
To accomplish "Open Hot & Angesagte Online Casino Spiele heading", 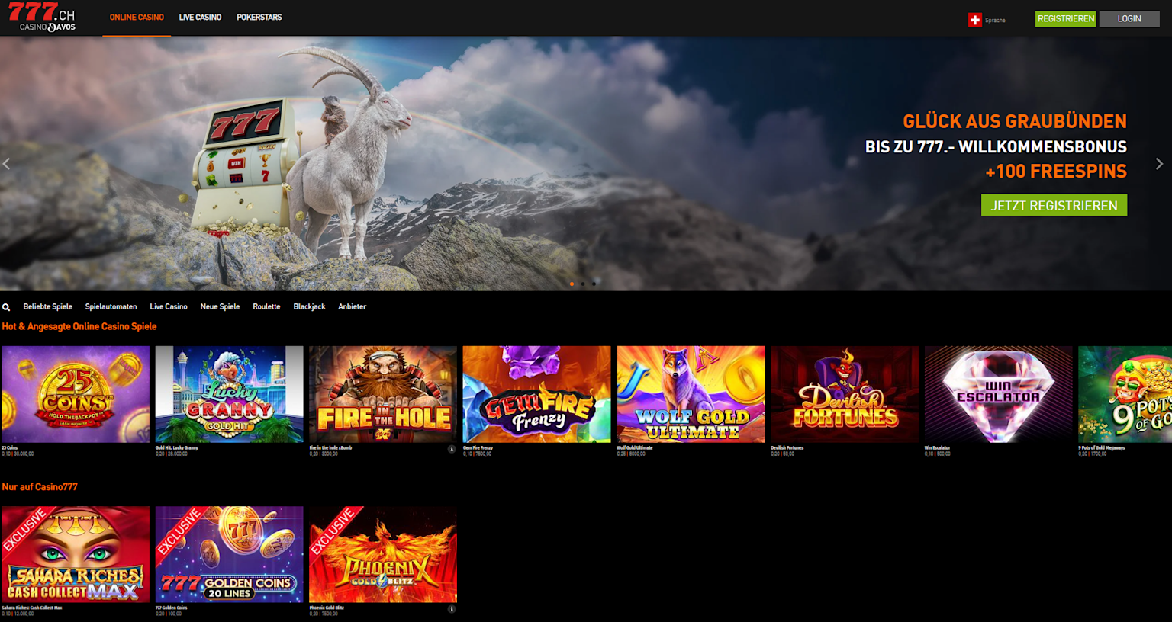I will point(79,327).
